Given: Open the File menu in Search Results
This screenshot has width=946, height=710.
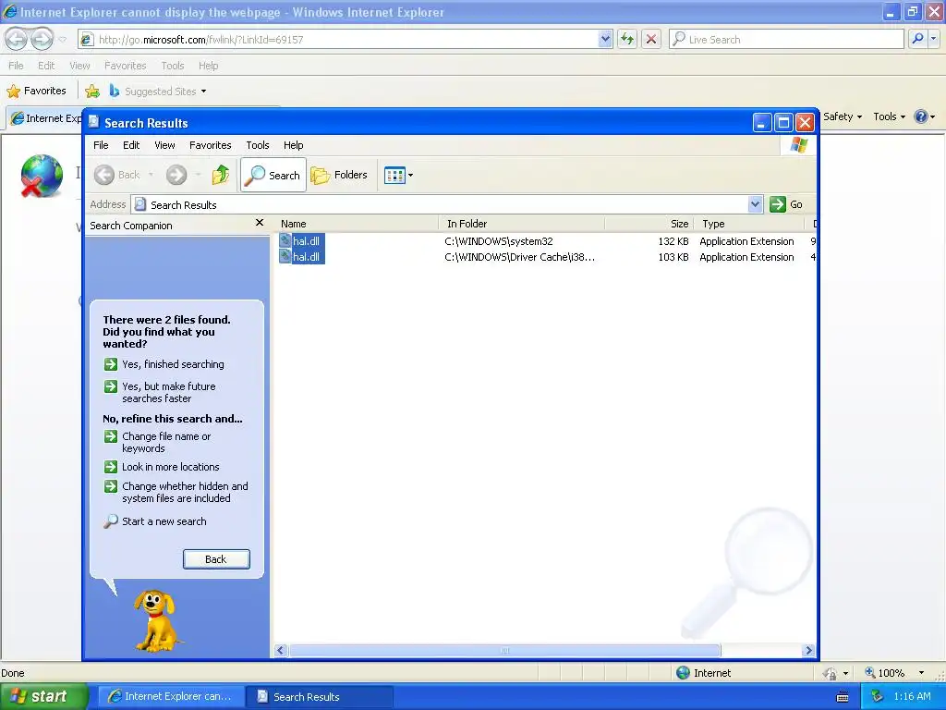Looking at the screenshot, I should click(101, 145).
